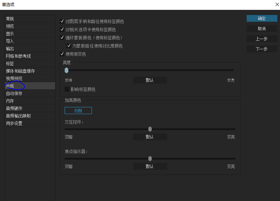Open 网格和参考线 settings

click(30, 56)
